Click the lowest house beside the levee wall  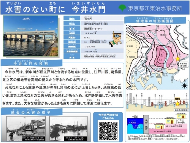click(x=159, y=126)
